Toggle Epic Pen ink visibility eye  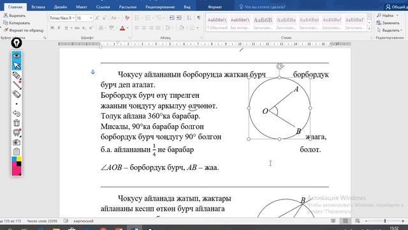pos(17,56)
